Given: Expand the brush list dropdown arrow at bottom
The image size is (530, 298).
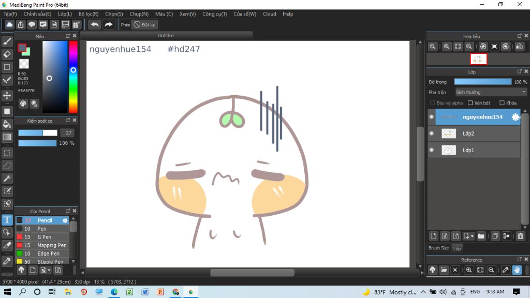Looking at the screenshot, I should 49,270.
